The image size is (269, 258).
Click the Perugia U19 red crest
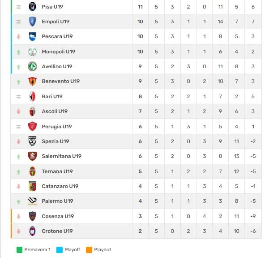[32, 127]
